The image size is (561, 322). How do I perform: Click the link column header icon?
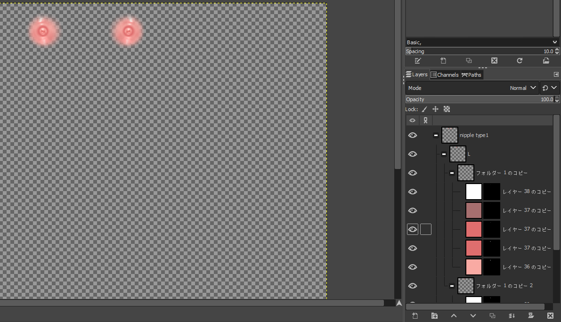(x=425, y=121)
